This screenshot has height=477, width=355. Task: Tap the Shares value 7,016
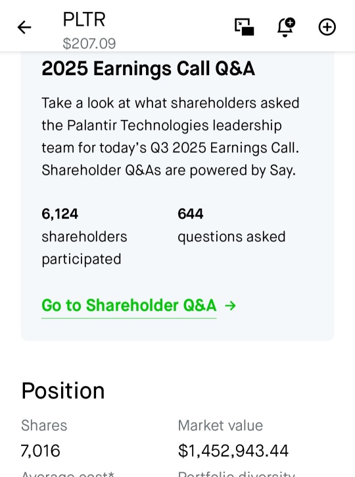click(x=40, y=451)
